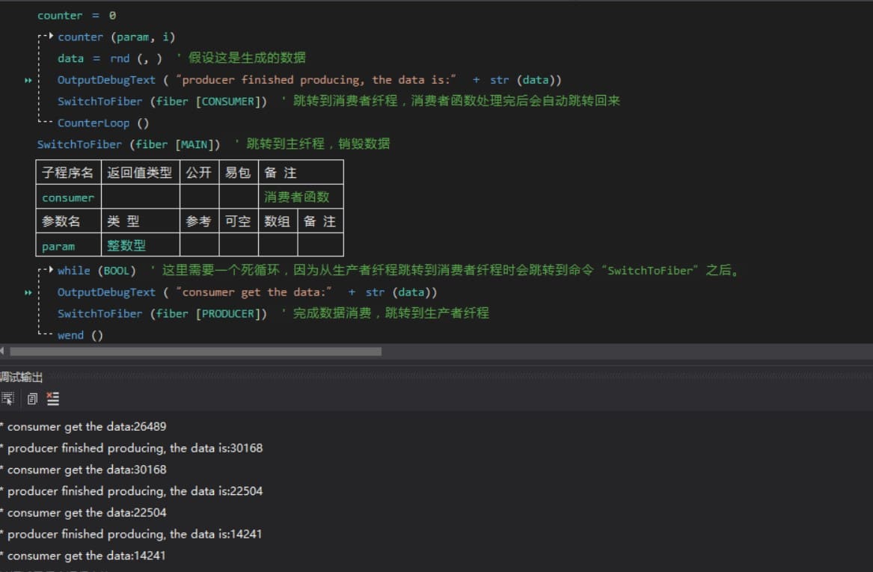Clear the debug output with red-X list icon
873x572 pixels.
click(x=52, y=399)
